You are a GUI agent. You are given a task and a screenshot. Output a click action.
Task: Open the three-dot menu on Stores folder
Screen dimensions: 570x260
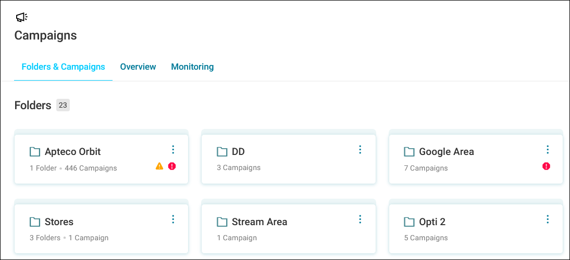point(173,219)
